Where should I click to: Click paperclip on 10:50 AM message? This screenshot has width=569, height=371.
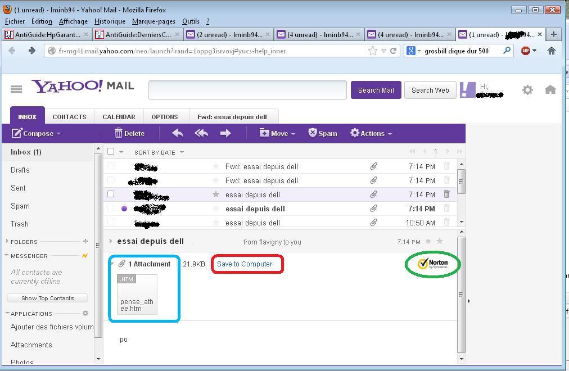373,222
